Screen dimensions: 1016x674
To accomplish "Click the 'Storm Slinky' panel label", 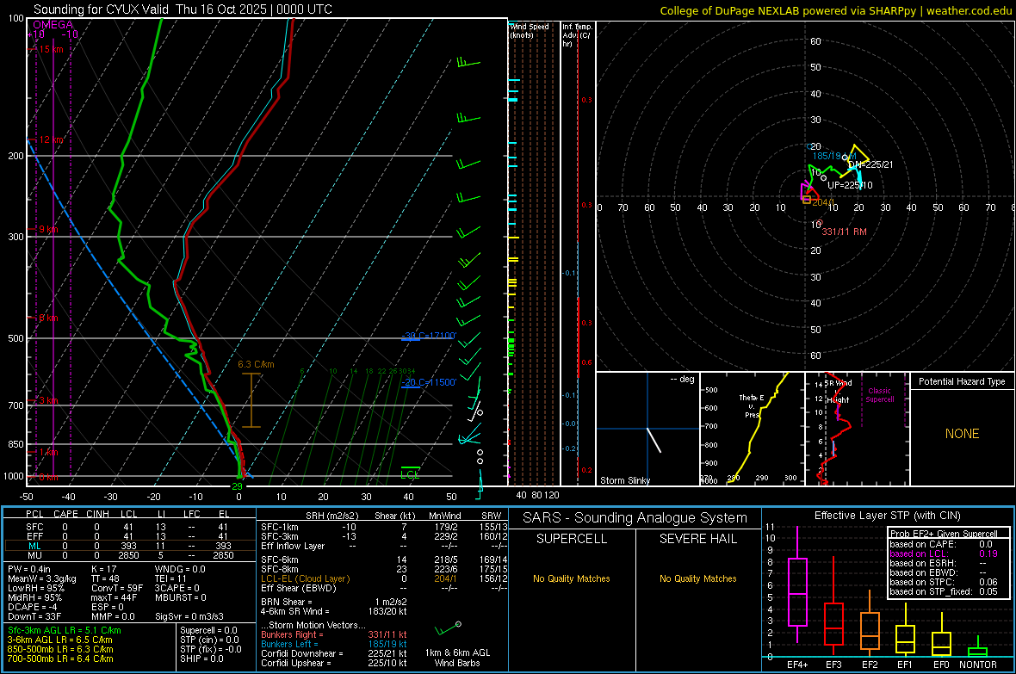I will pyautogui.click(x=624, y=480).
